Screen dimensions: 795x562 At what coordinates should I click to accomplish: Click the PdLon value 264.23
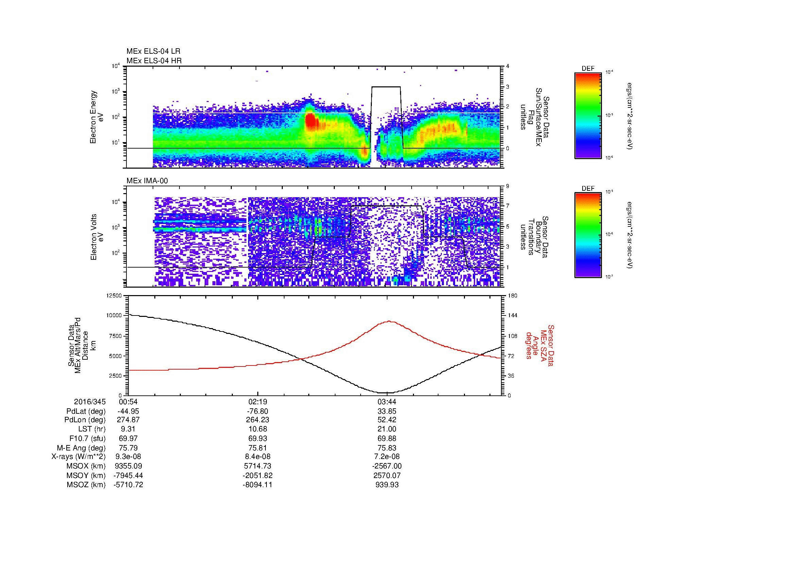pos(258,420)
